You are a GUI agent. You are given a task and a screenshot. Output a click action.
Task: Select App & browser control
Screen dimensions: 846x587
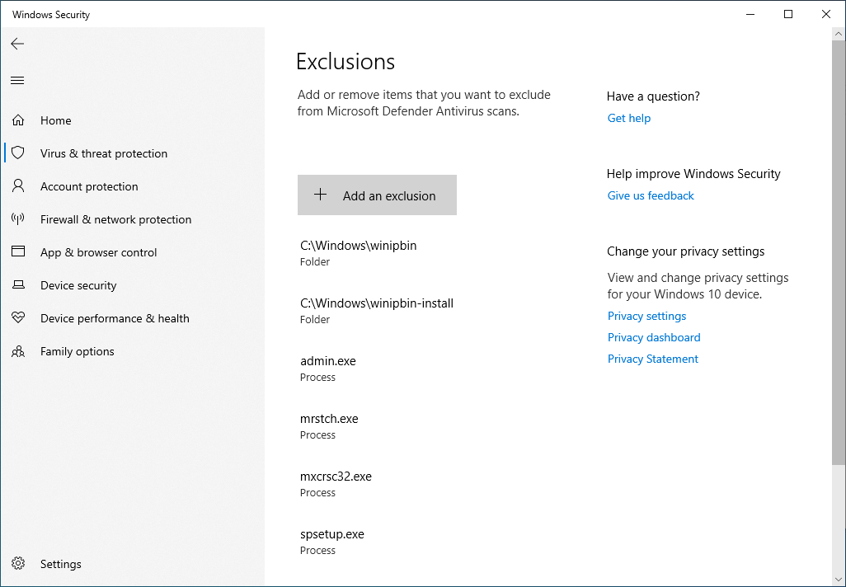[x=132, y=252]
